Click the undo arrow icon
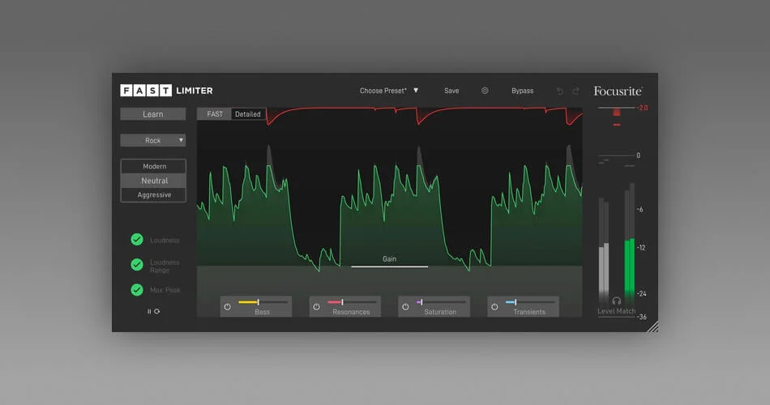The image size is (770, 405). 560,92
